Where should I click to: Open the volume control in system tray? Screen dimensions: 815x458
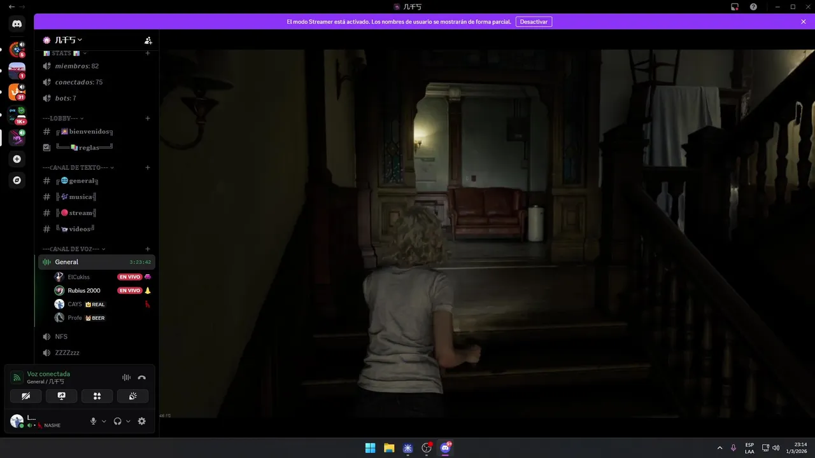point(776,448)
